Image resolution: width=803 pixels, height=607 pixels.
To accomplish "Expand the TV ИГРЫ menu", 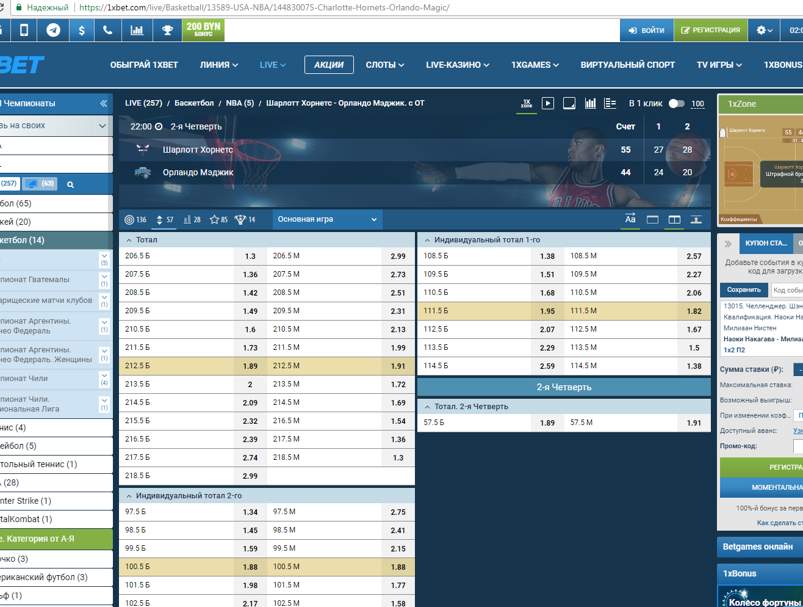I will pos(719,65).
